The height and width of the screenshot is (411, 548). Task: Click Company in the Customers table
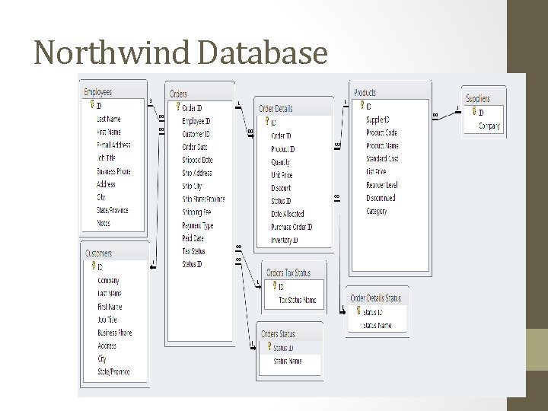(108, 281)
